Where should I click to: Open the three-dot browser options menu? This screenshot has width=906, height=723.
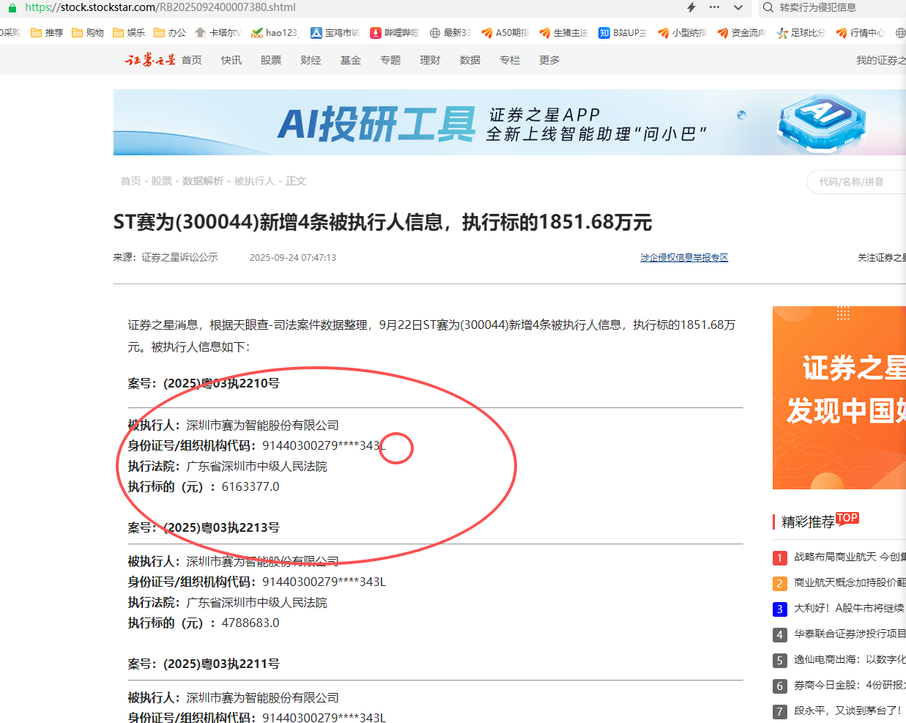pyautogui.click(x=715, y=7)
